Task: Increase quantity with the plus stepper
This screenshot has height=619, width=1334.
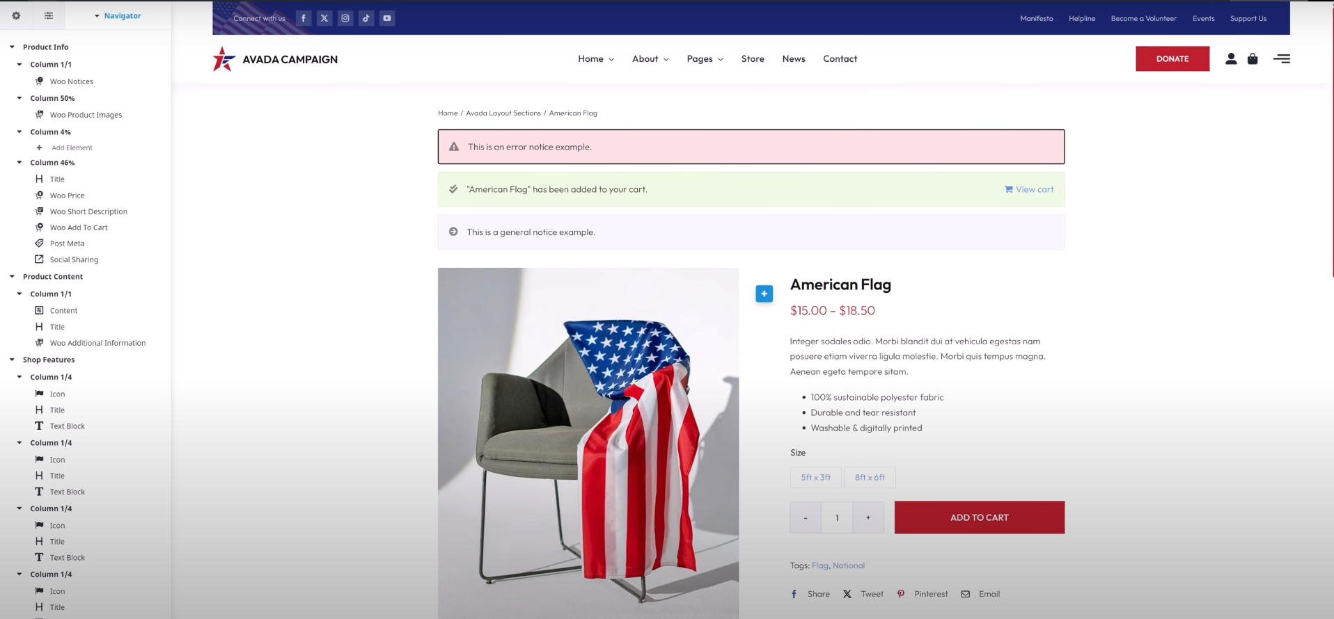Action: coord(868,517)
